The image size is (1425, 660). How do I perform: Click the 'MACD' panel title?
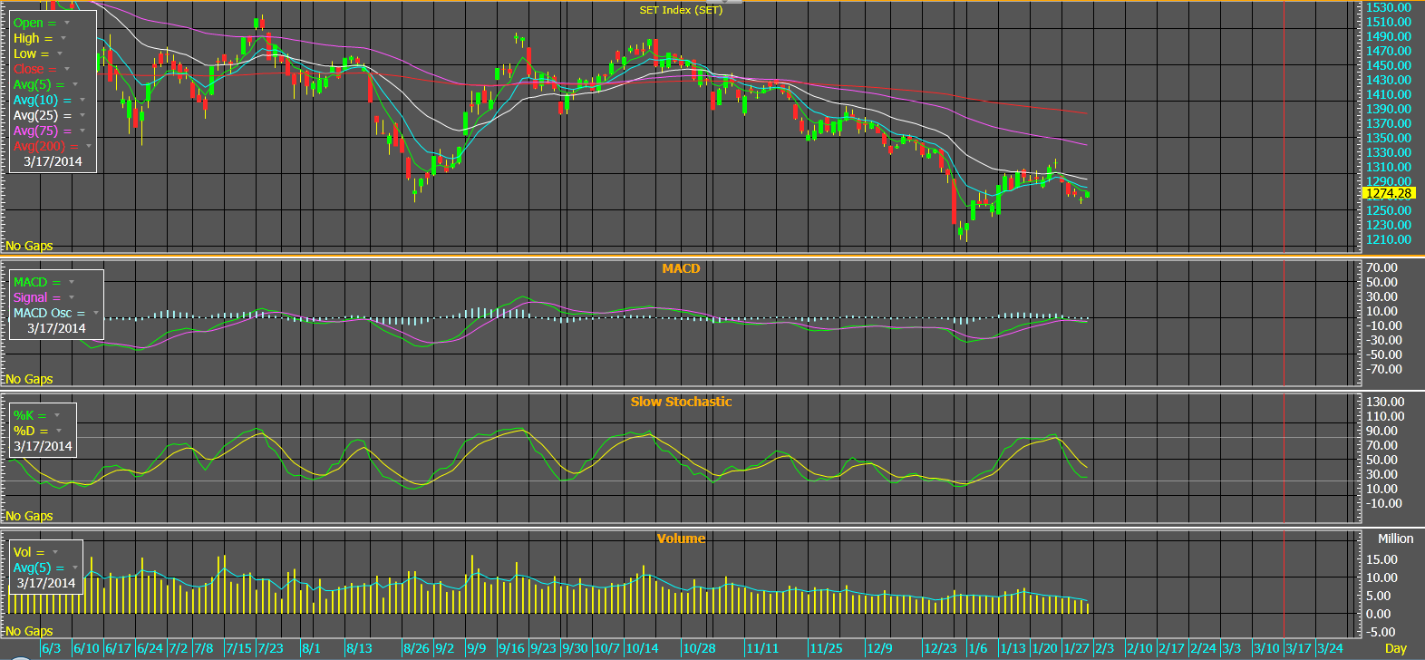coord(681,268)
